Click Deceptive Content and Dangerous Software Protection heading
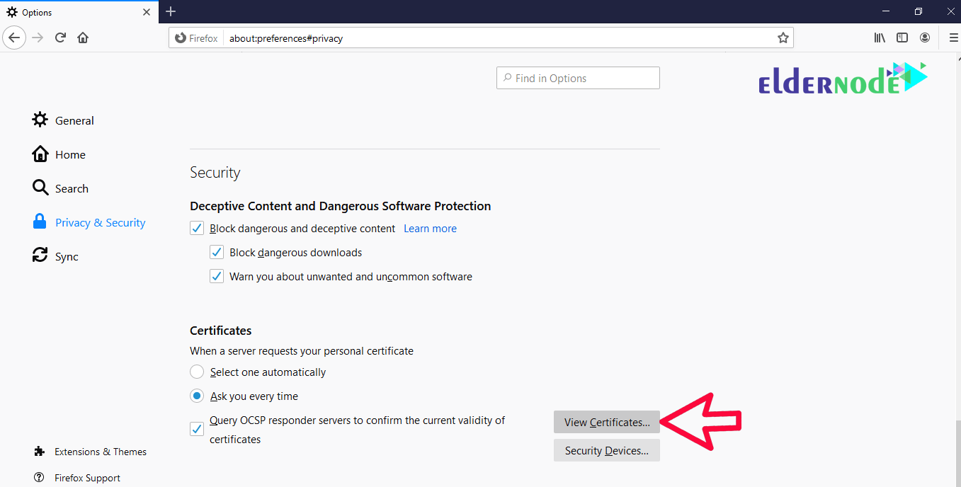961x487 pixels. (x=341, y=206)
